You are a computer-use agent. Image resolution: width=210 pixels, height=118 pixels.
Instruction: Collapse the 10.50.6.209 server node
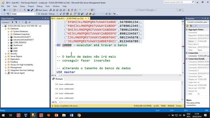tap(3, 26)
